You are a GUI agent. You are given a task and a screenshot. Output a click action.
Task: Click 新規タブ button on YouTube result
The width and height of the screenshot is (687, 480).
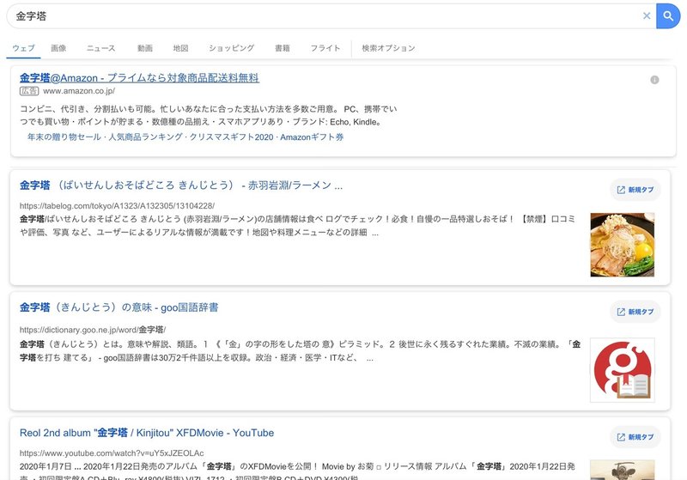point(635,437)
